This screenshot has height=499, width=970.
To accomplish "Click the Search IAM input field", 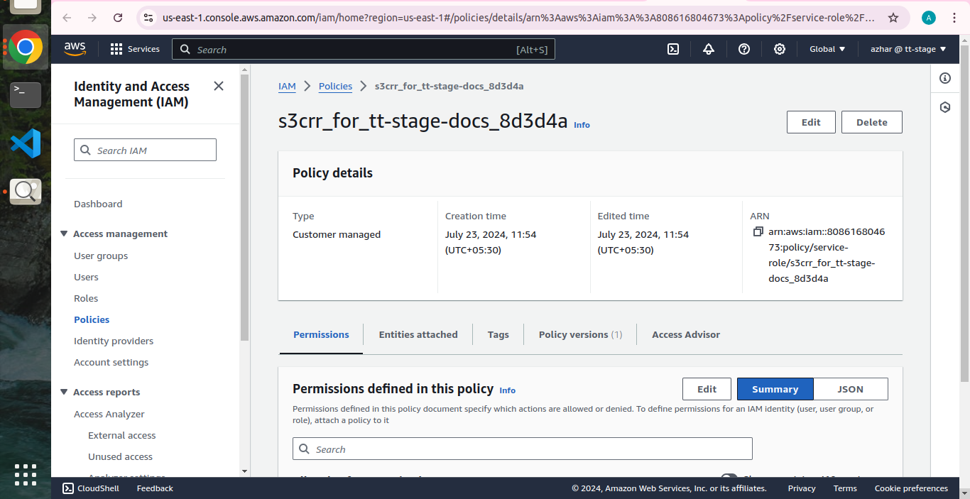I will click(x=145, y=150).
